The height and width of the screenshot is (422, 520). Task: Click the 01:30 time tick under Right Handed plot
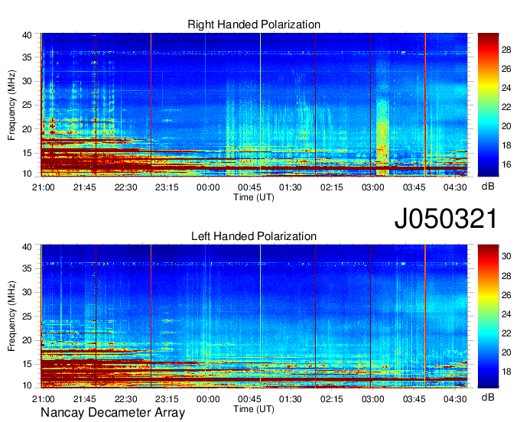click(x=291, y=187)
